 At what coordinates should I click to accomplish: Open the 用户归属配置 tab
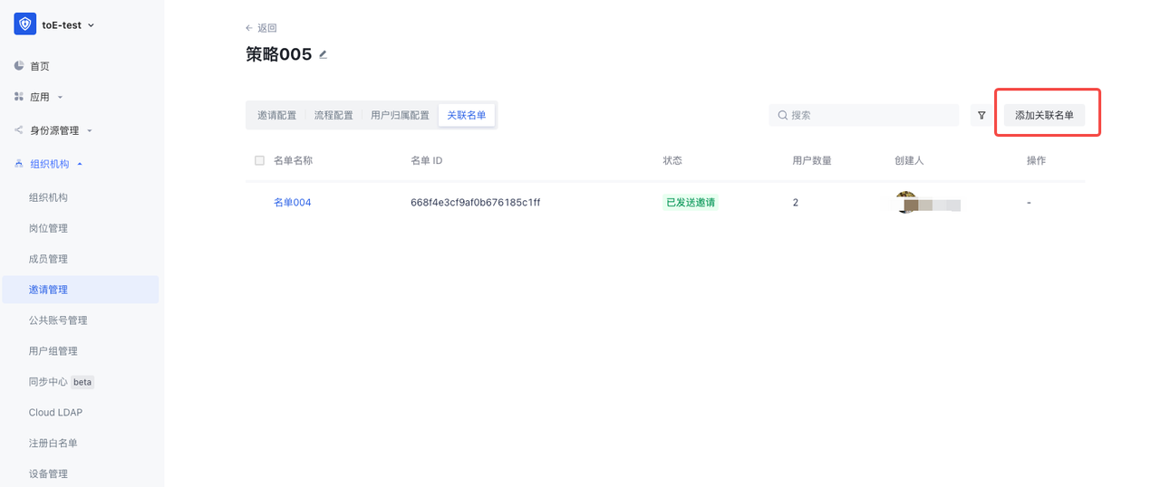(400, 115)
